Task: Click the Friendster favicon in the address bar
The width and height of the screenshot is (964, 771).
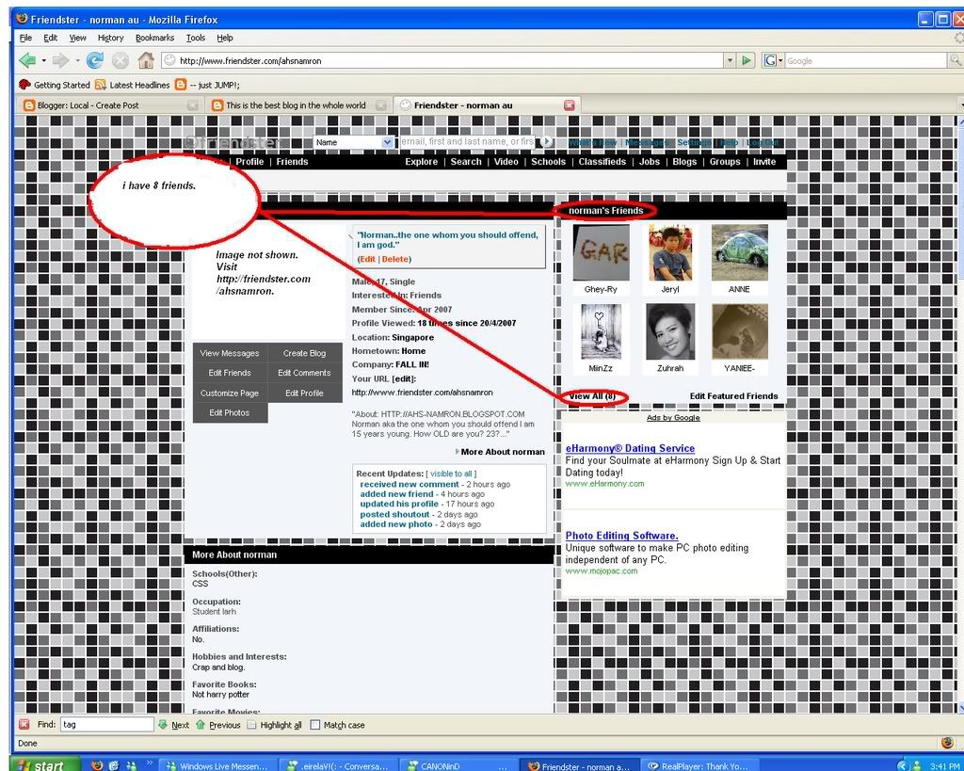Action: (169, 60)
